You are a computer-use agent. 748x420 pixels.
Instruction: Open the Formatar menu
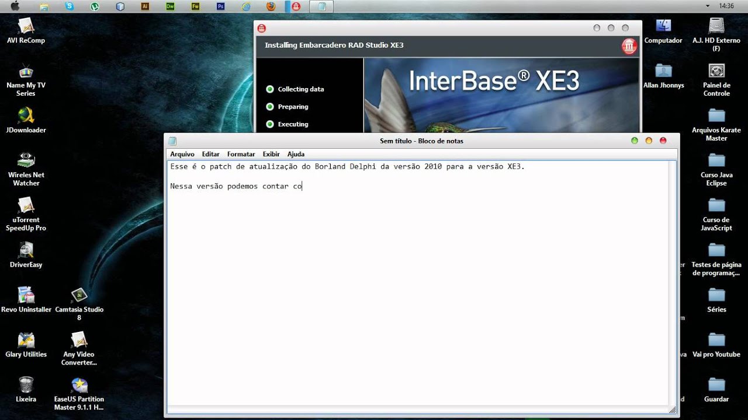[x=241, y=154]
